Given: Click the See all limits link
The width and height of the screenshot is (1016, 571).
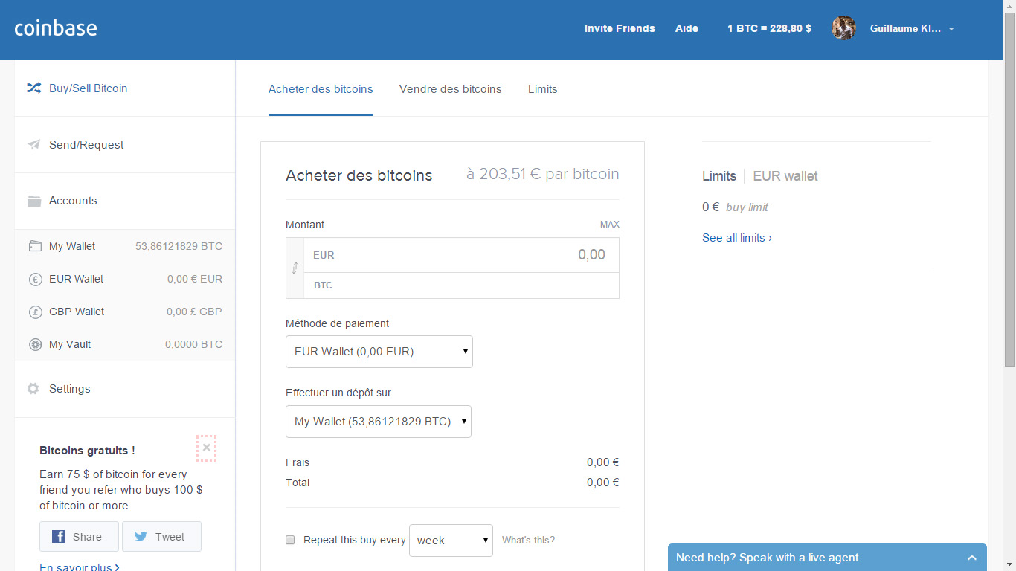Looking at the screenshot, I should tap(737, 238).
